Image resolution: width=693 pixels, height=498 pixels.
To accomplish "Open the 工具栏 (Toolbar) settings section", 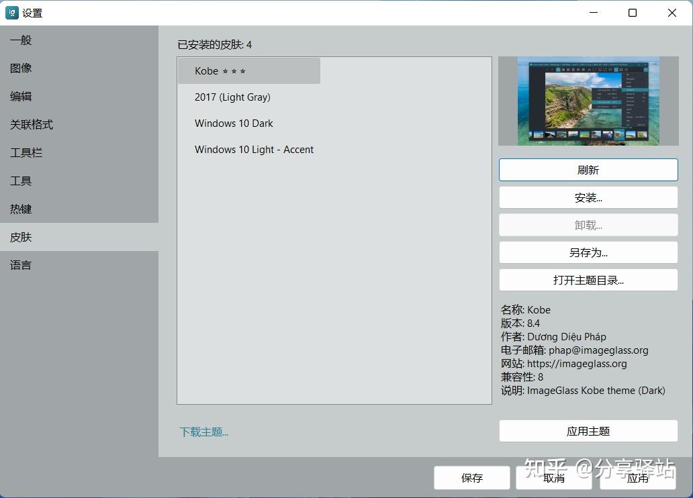I will [26, 152].
